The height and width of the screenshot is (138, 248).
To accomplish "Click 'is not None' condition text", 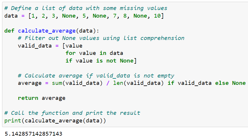I will [115, 61].
